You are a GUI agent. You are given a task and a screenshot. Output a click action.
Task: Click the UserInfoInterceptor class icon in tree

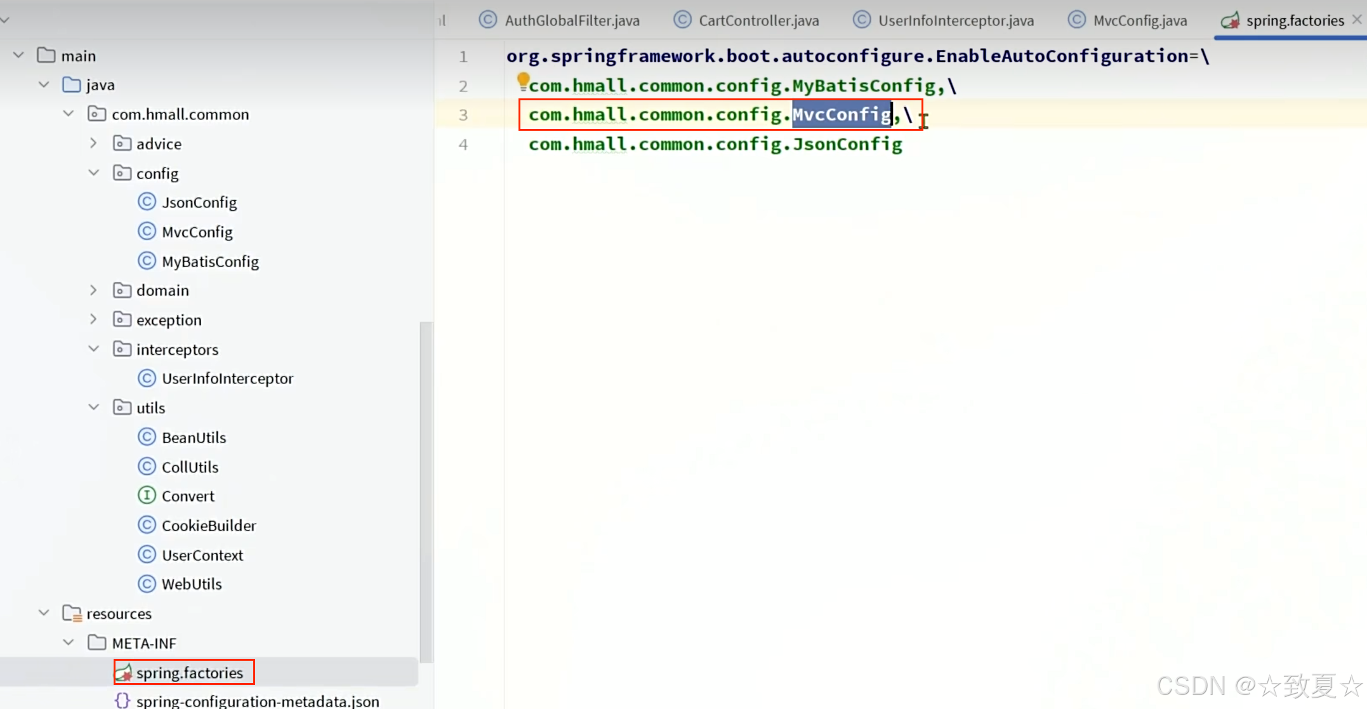[x=147, y=378]
